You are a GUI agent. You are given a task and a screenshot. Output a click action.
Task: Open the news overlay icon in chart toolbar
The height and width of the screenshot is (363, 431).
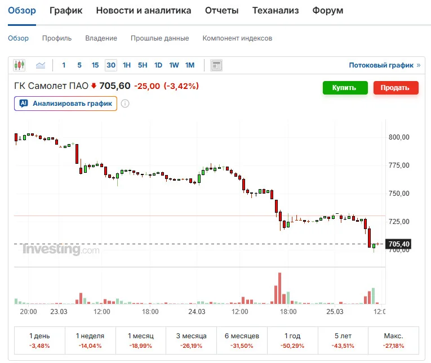click(216, 65)
